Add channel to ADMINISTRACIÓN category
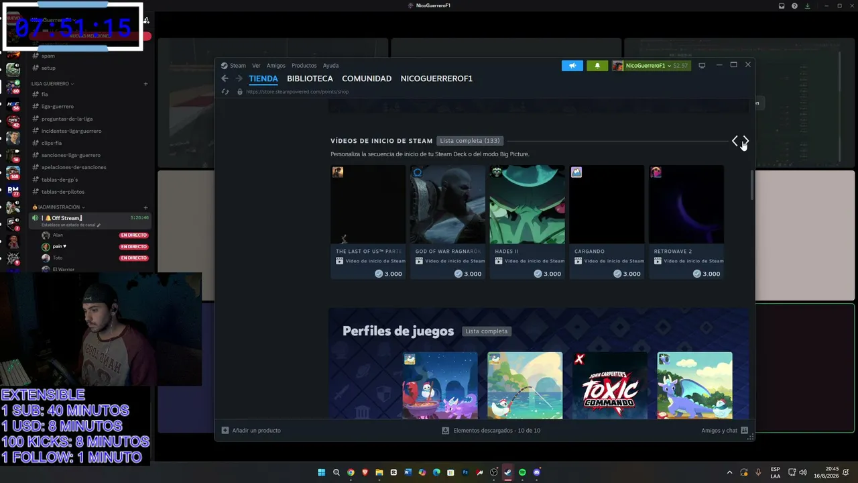The image size is (858, 483). (x=145, y=207)
